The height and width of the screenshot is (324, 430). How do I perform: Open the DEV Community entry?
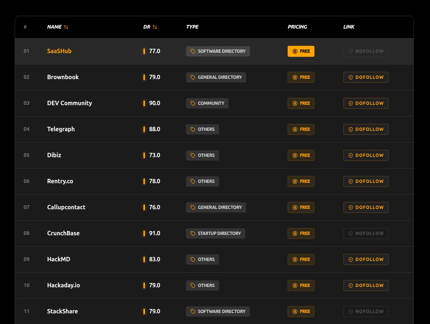(69, 103)
